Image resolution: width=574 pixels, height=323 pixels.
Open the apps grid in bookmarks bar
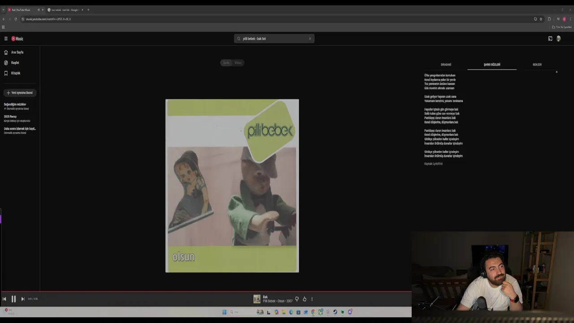(3, 27)
